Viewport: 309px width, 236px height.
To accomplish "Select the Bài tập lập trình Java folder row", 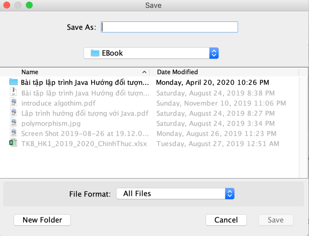I will [x=85, y=82].
